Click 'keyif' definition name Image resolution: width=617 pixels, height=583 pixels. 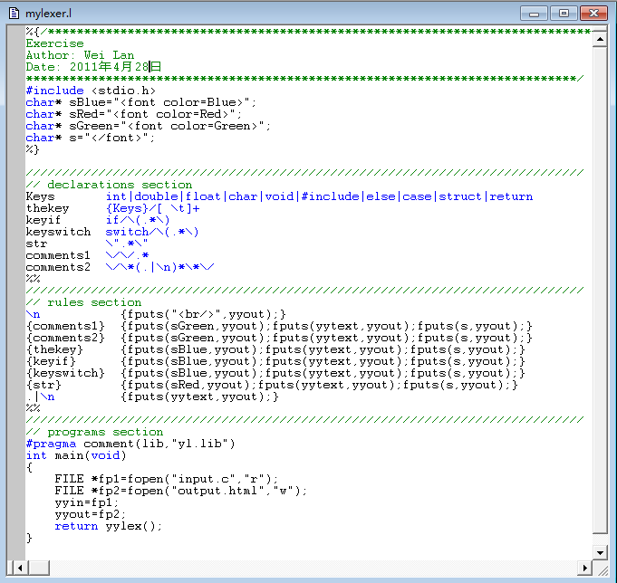click(43, 220)
